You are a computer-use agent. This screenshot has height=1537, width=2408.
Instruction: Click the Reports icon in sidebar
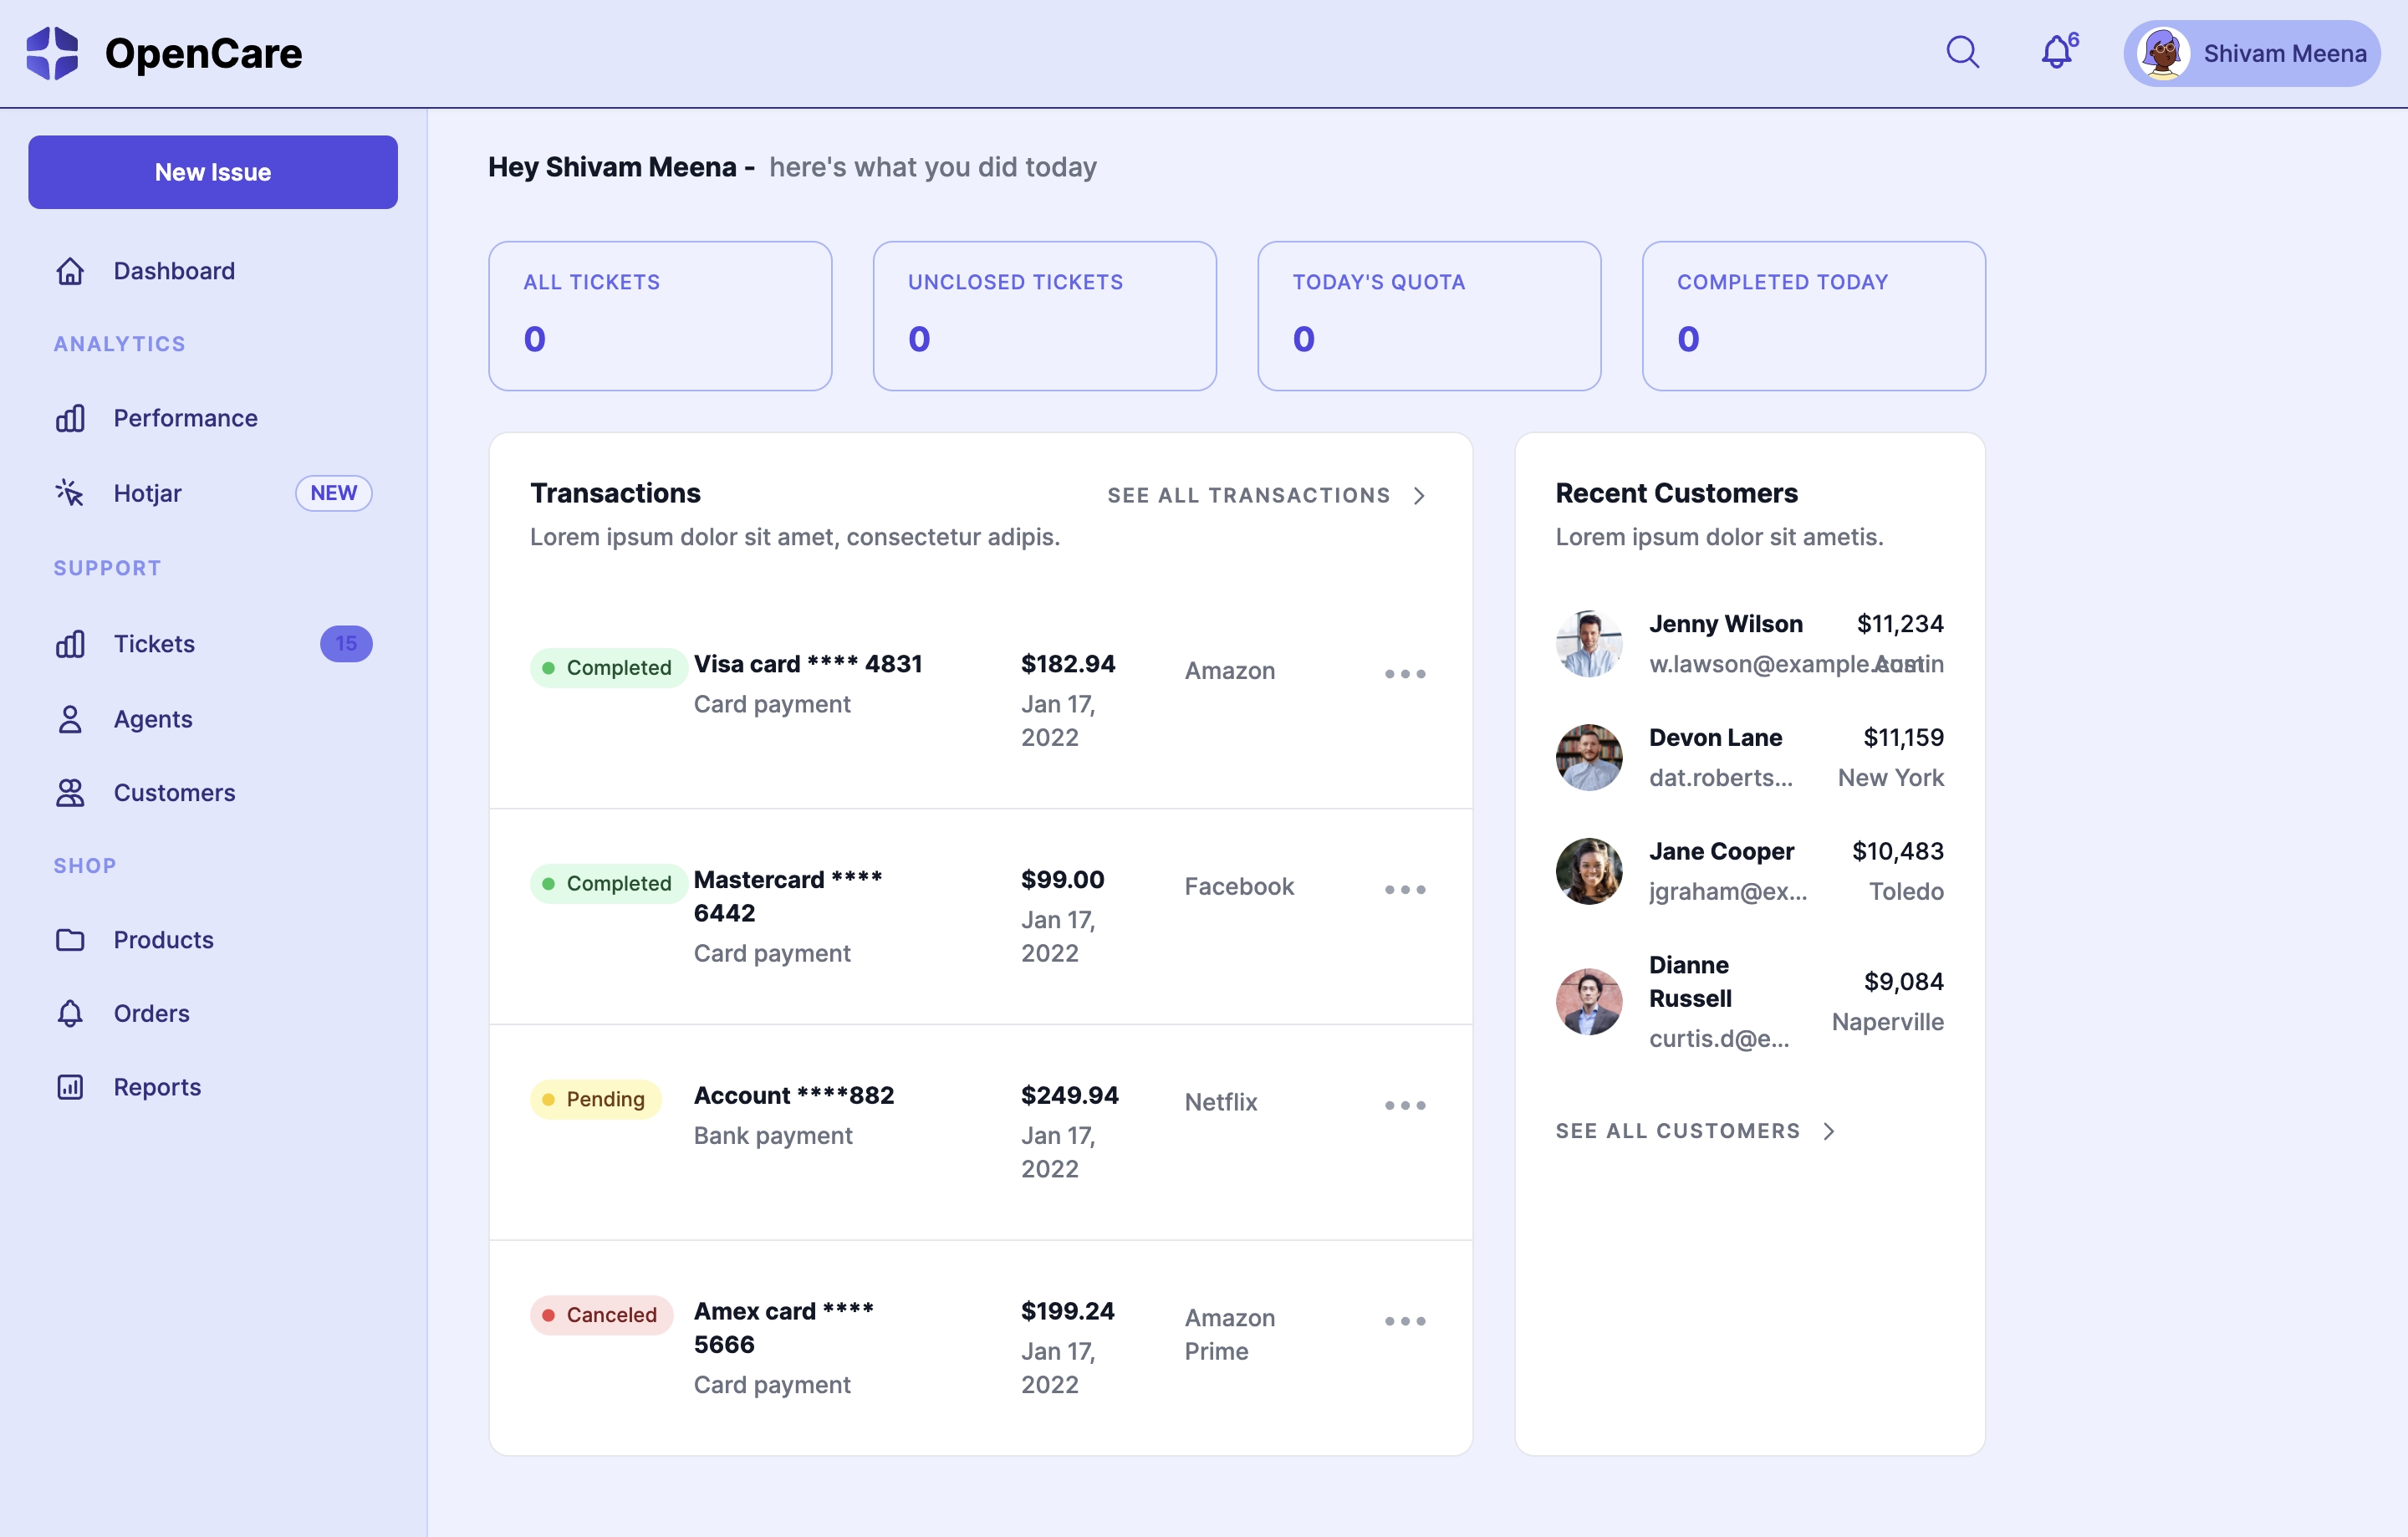click(70, 1087)
